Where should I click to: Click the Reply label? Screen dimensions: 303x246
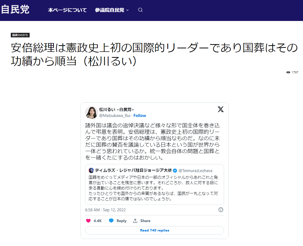pyautogui.click(x=121, y=221)
